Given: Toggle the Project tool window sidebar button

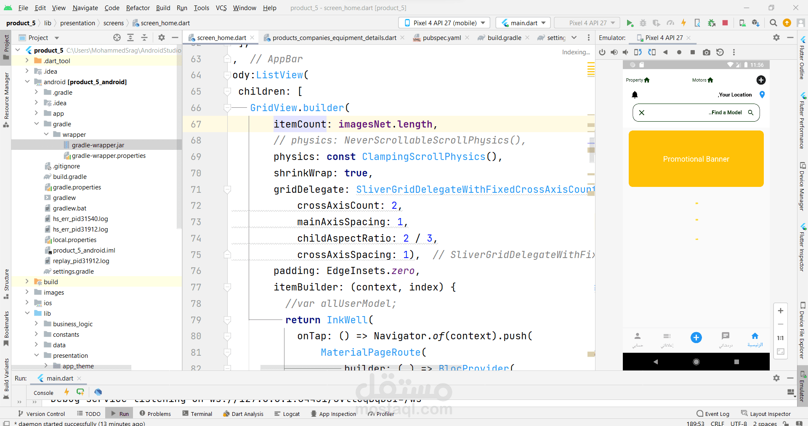Looking at the screenshot, I should 6,47.
